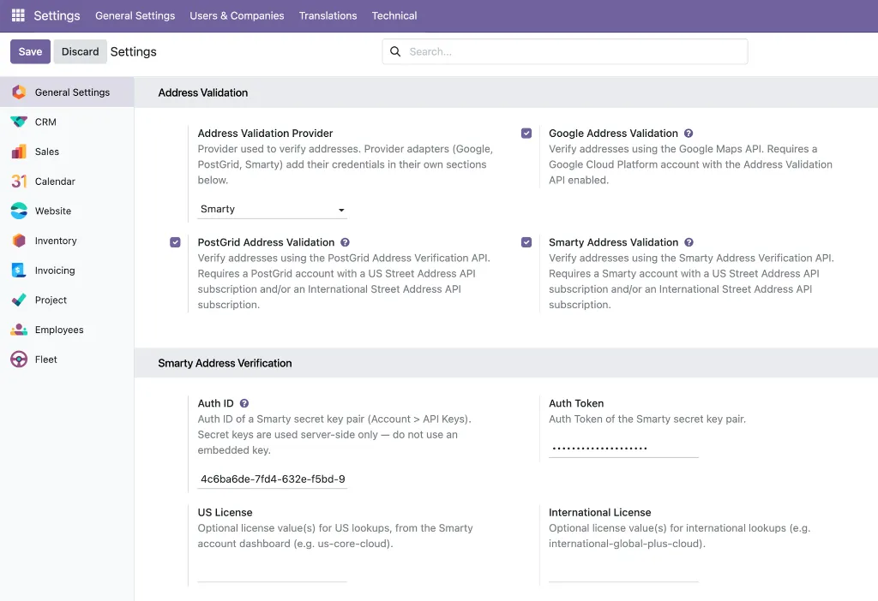Expand the Technical menu

(x=394, y=15)
